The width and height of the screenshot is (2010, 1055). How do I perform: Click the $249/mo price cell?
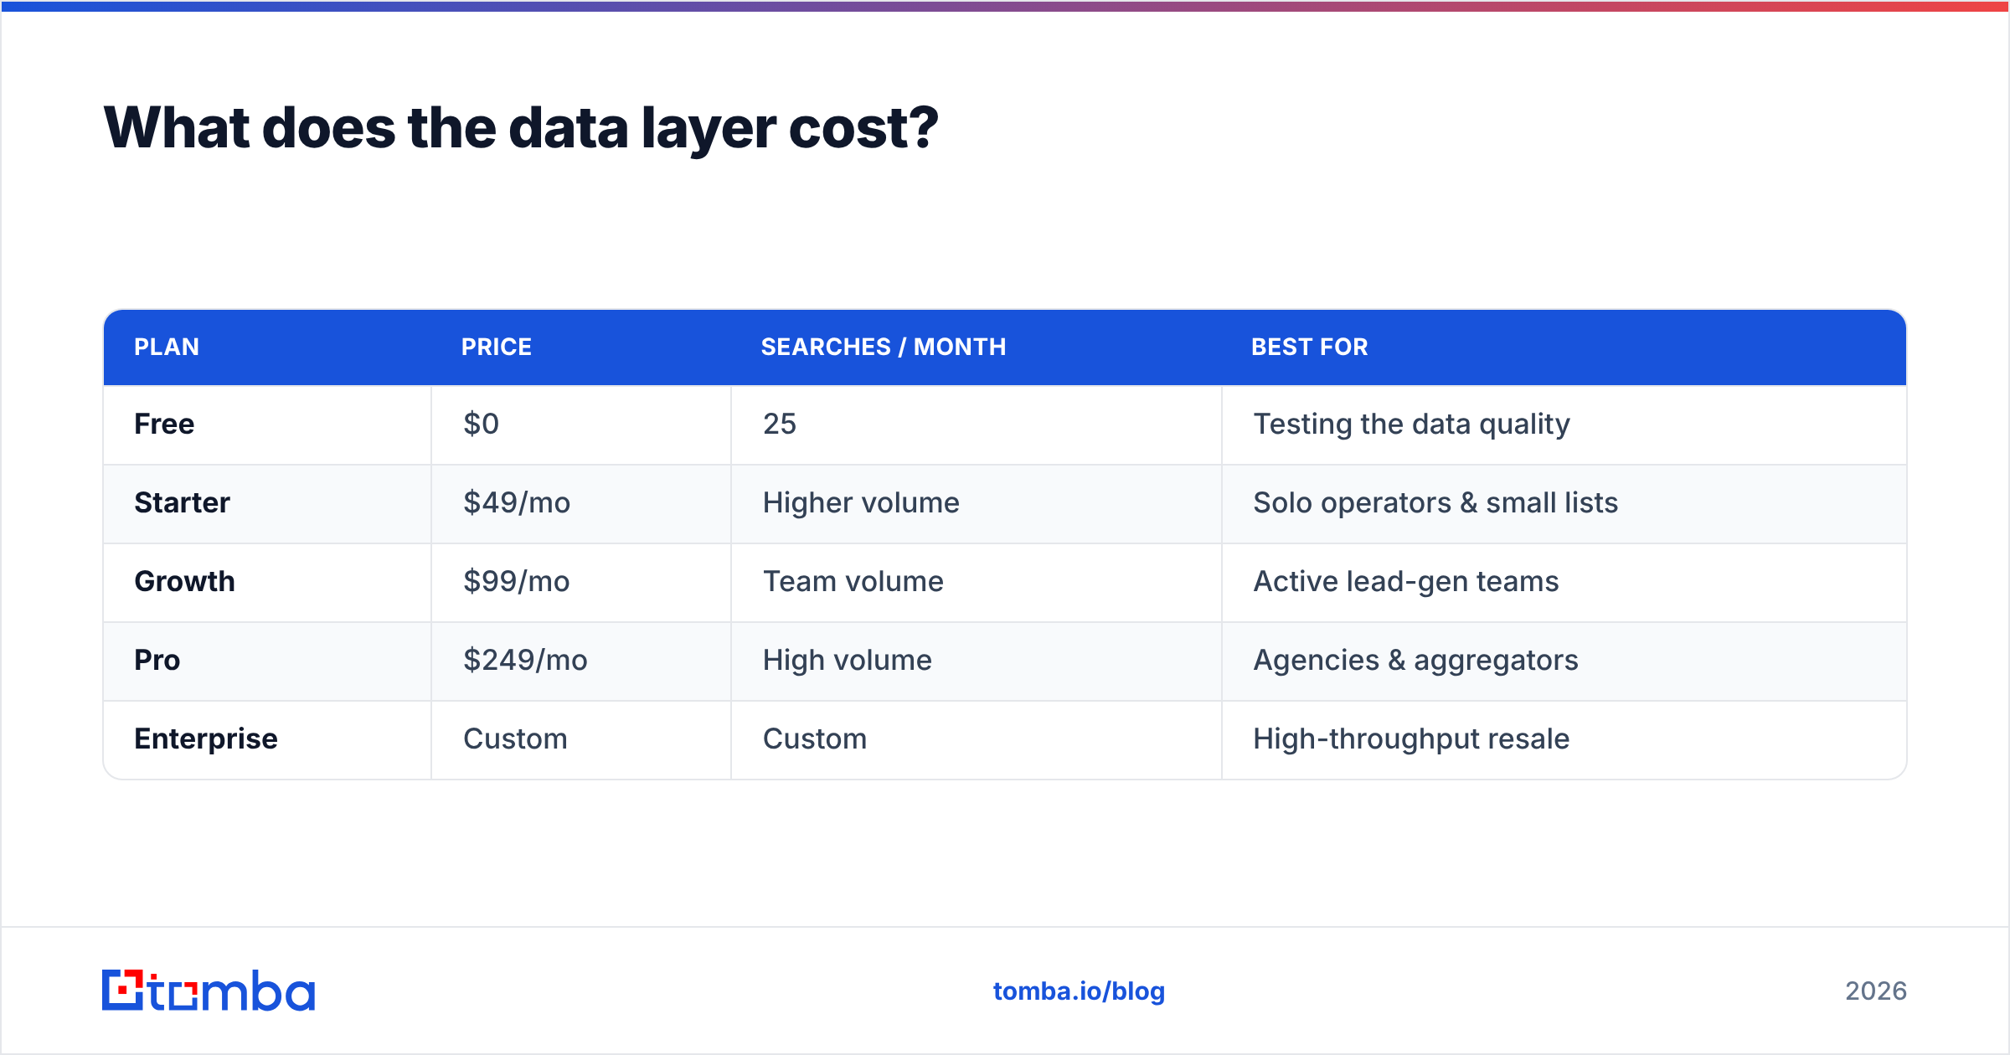click(580, 661)
